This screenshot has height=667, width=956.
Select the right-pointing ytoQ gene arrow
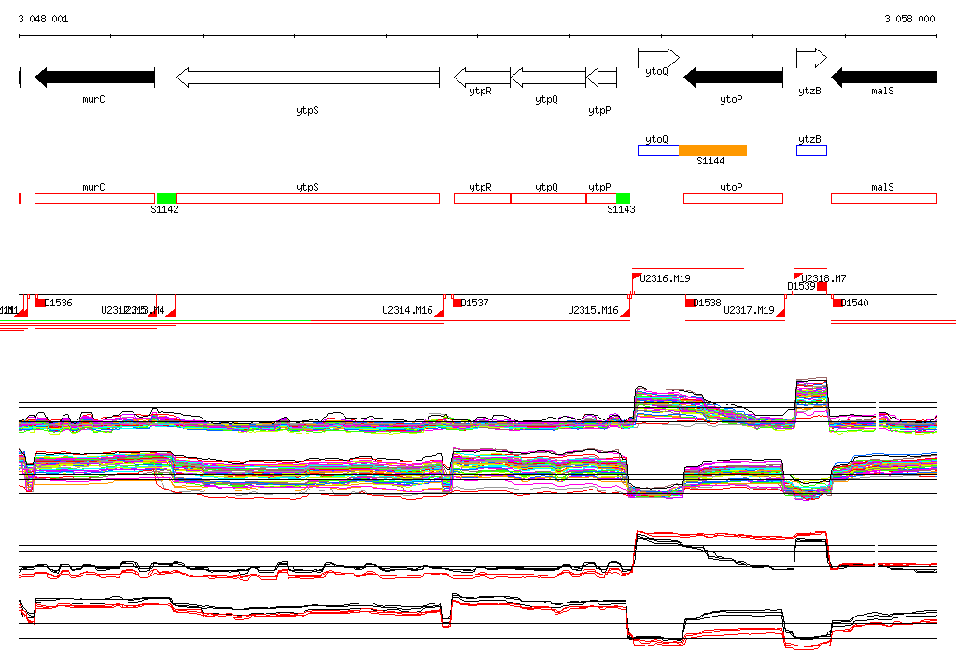pyautogui.click(x=658, y=58)
